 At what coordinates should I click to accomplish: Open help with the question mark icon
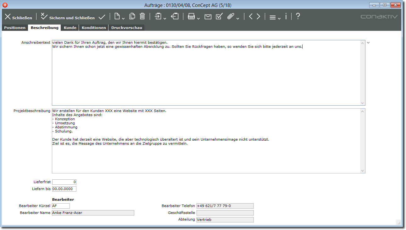pos(298,16)
